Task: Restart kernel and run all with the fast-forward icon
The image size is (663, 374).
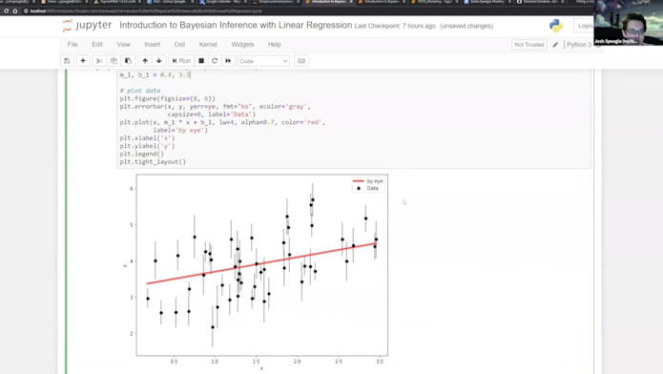Action: [228, 61]
